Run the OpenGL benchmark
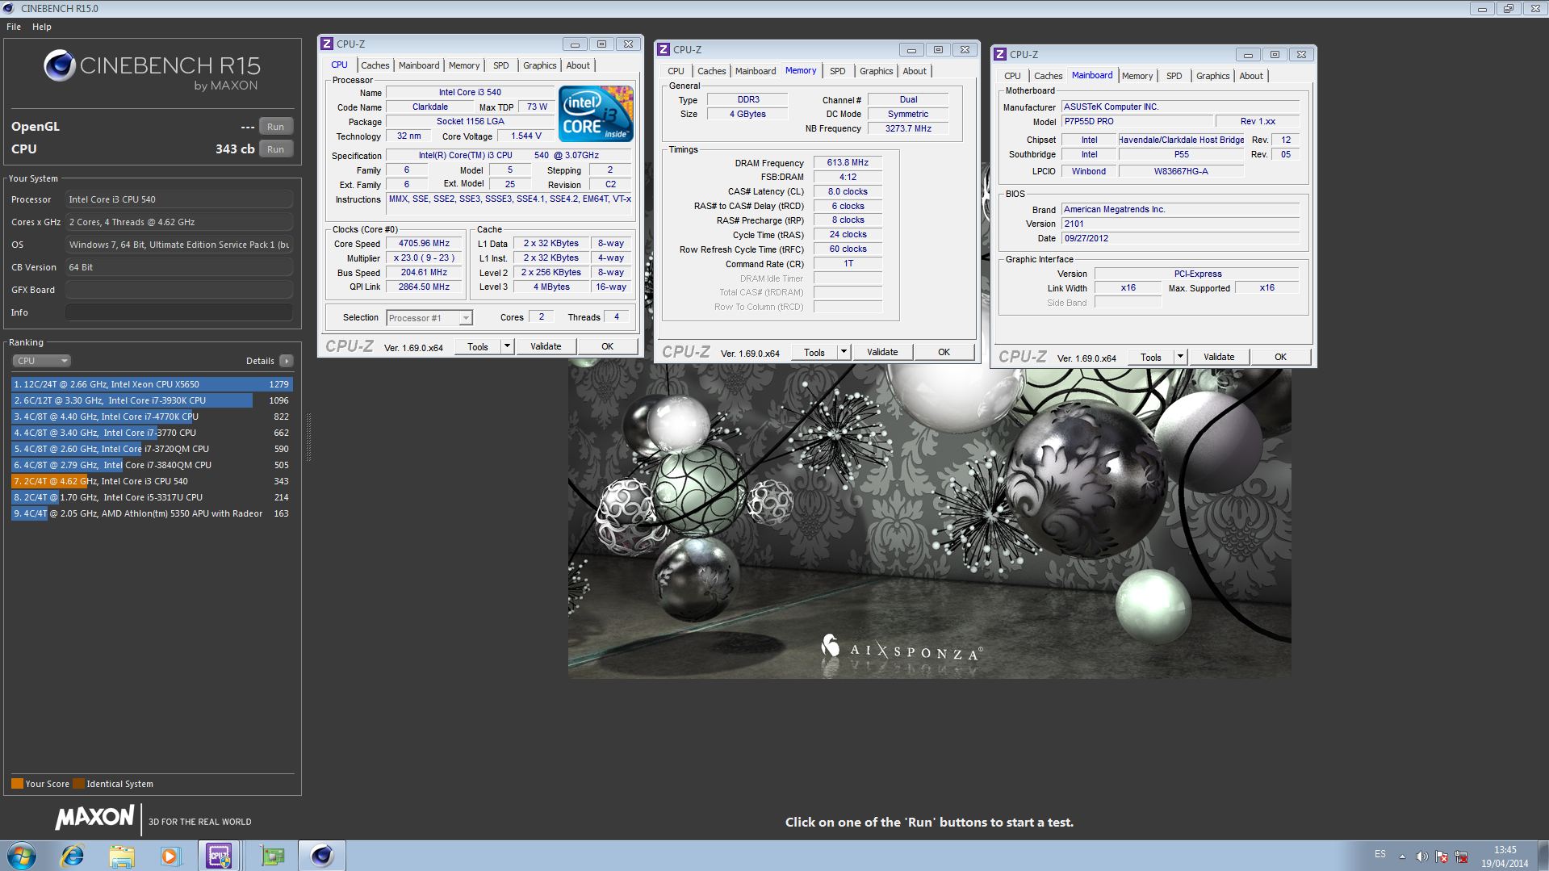The image size is (1549, 871). click(x=275, y=127)
